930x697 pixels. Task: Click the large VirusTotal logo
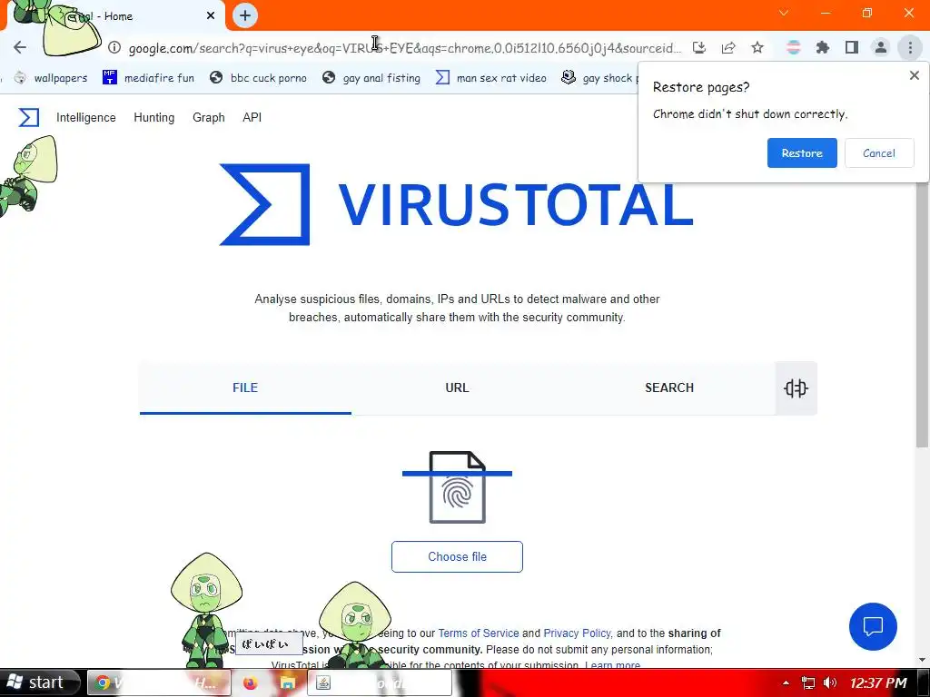456,204
